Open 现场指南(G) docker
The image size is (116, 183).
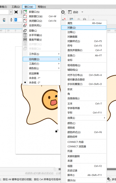tap(84, 65)
